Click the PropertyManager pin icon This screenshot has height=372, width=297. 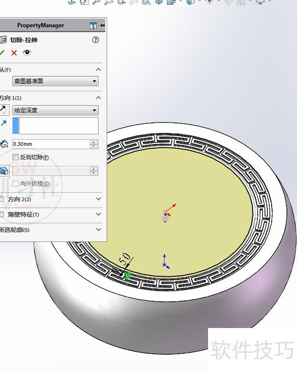coord(102,25)
